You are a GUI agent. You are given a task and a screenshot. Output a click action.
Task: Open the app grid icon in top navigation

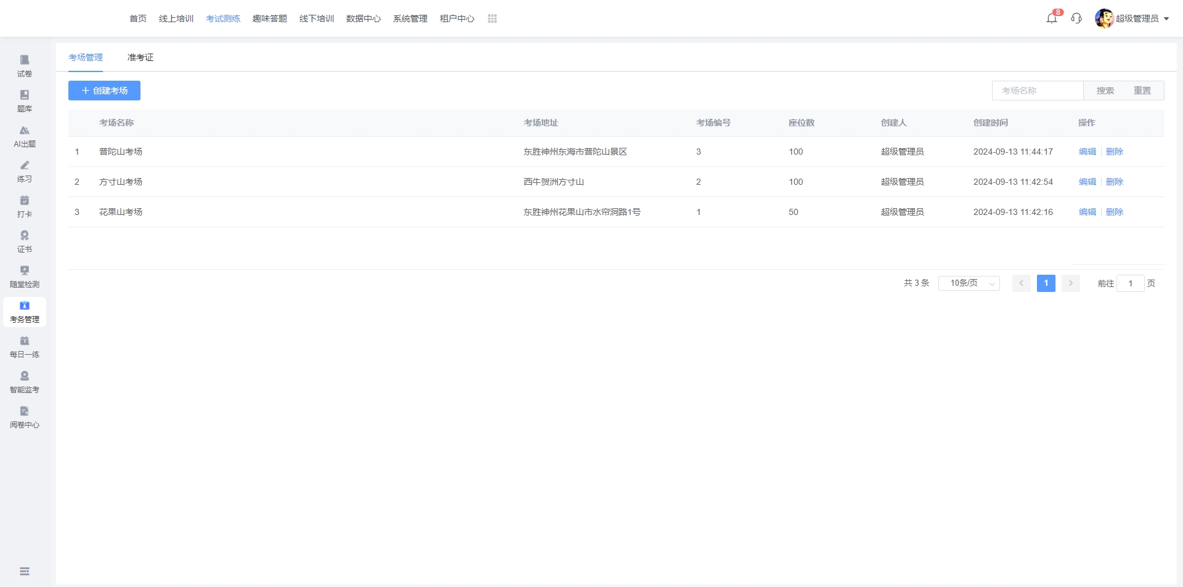[492, 19]
